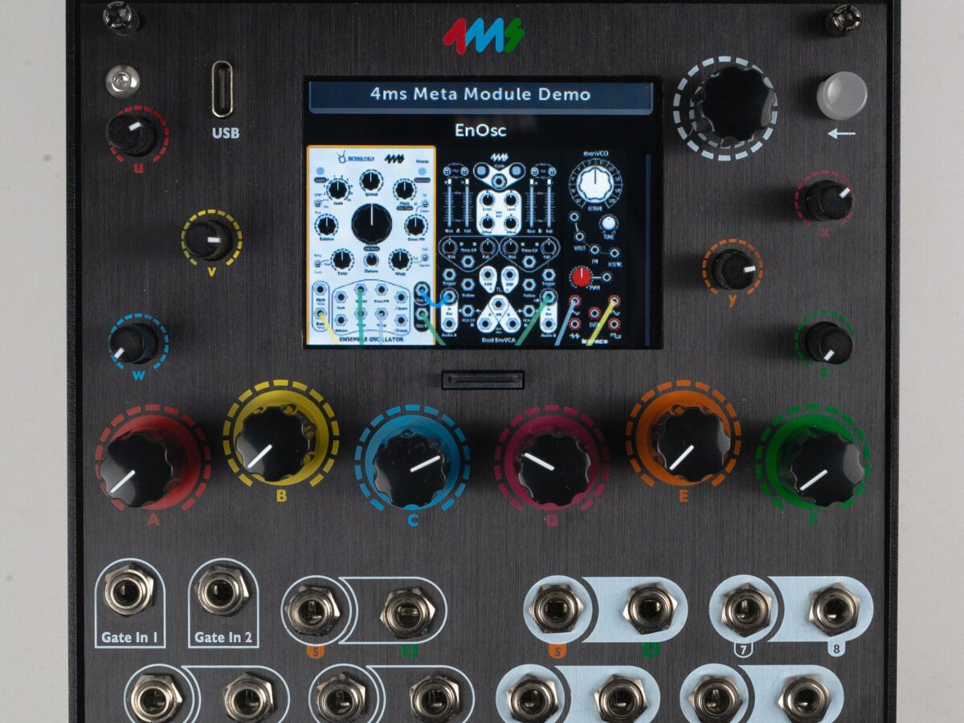The width and height of the screenshot is (964, 723).
Task: Click the 4ms logo at top
Action: coord(483,35)
